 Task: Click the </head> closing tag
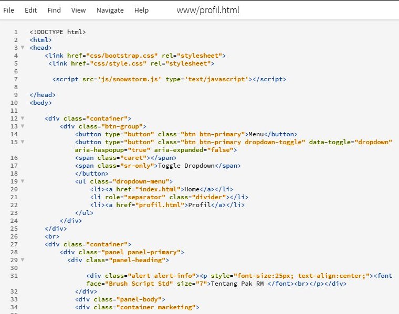43,95
